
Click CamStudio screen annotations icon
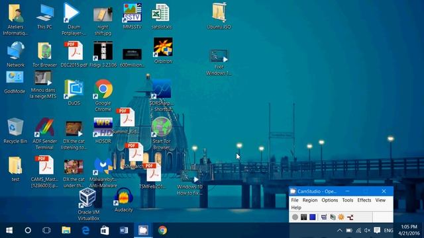333,217
